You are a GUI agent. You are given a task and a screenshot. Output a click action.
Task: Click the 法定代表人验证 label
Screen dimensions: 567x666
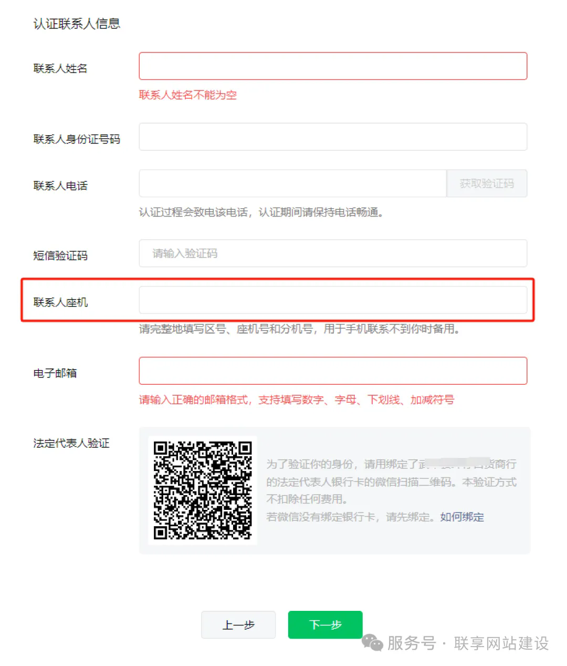click(x=71, y=443)
